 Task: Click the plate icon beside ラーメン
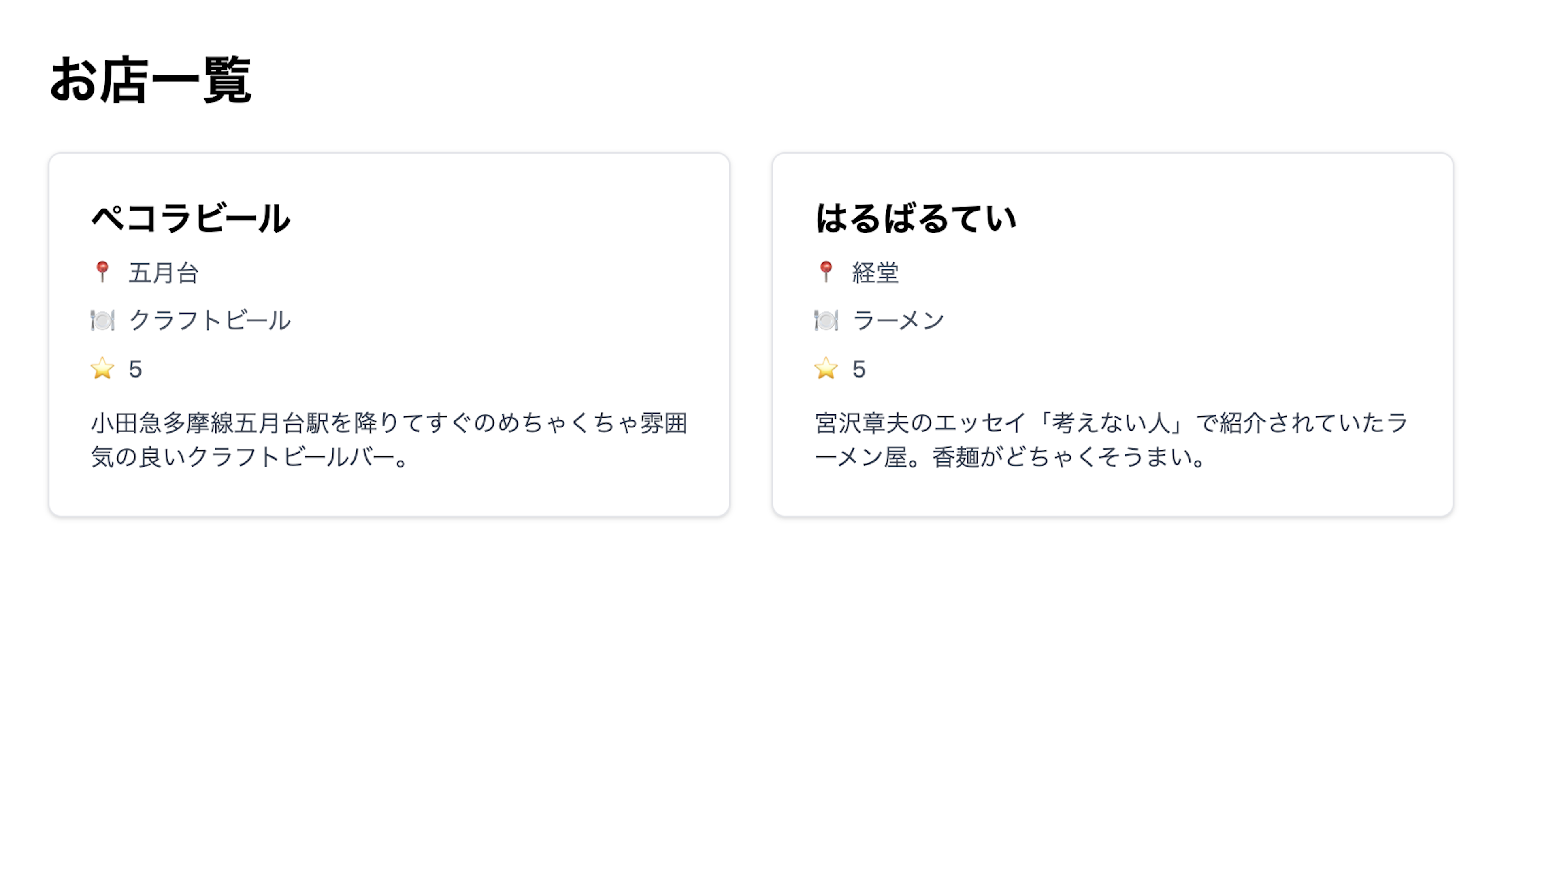pos(826,320)
